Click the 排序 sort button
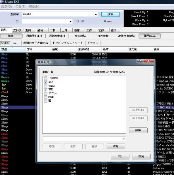Screen dimensions: 174x175 coord(138,130)
